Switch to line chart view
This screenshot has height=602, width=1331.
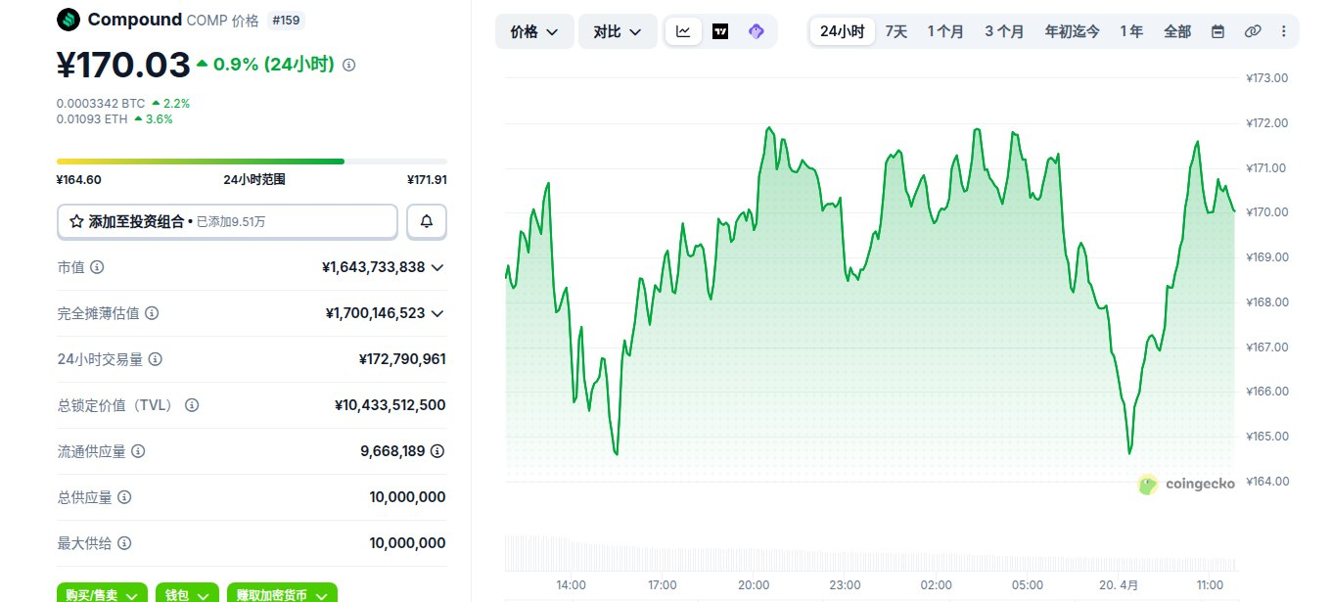[x=683, y=31]
